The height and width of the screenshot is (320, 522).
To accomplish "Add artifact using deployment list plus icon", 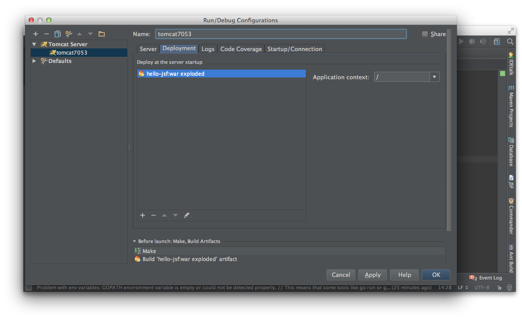I will (143, 215).
